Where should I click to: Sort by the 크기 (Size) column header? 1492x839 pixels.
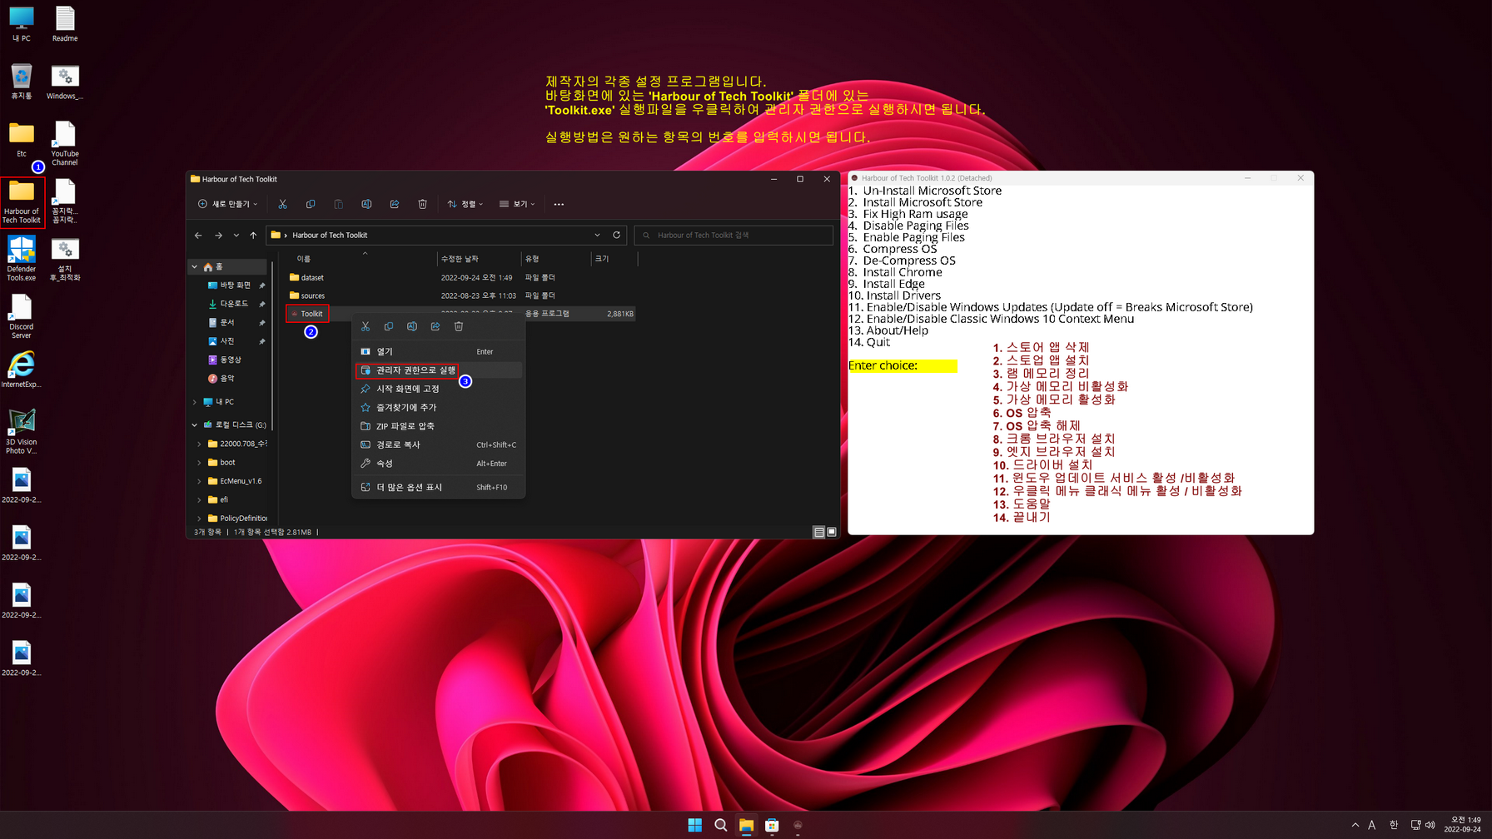pyautogui.click(x=614, y=259)
